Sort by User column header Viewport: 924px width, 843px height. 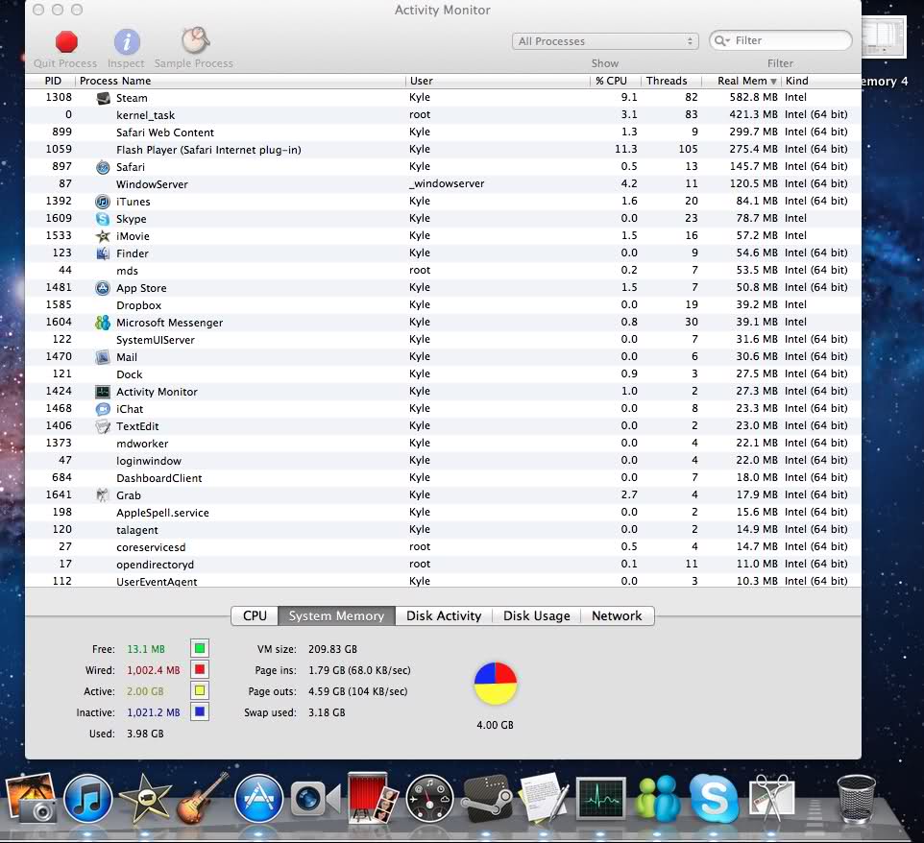(498, 81)
